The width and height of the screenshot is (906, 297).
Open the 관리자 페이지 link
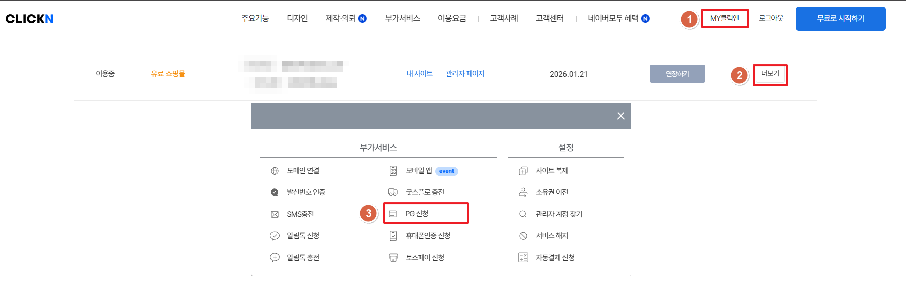click(465, 74)
